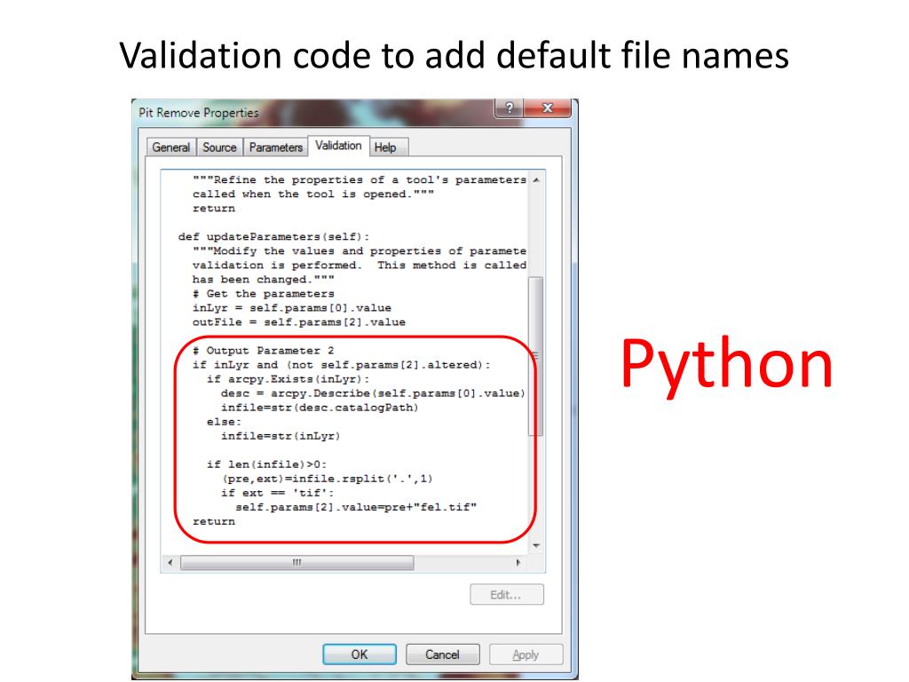Switch to the General tab

(171, 147)
